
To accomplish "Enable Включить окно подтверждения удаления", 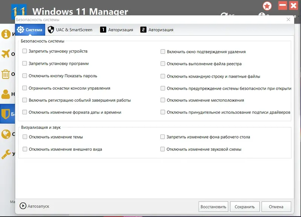I will coord(163,52).
